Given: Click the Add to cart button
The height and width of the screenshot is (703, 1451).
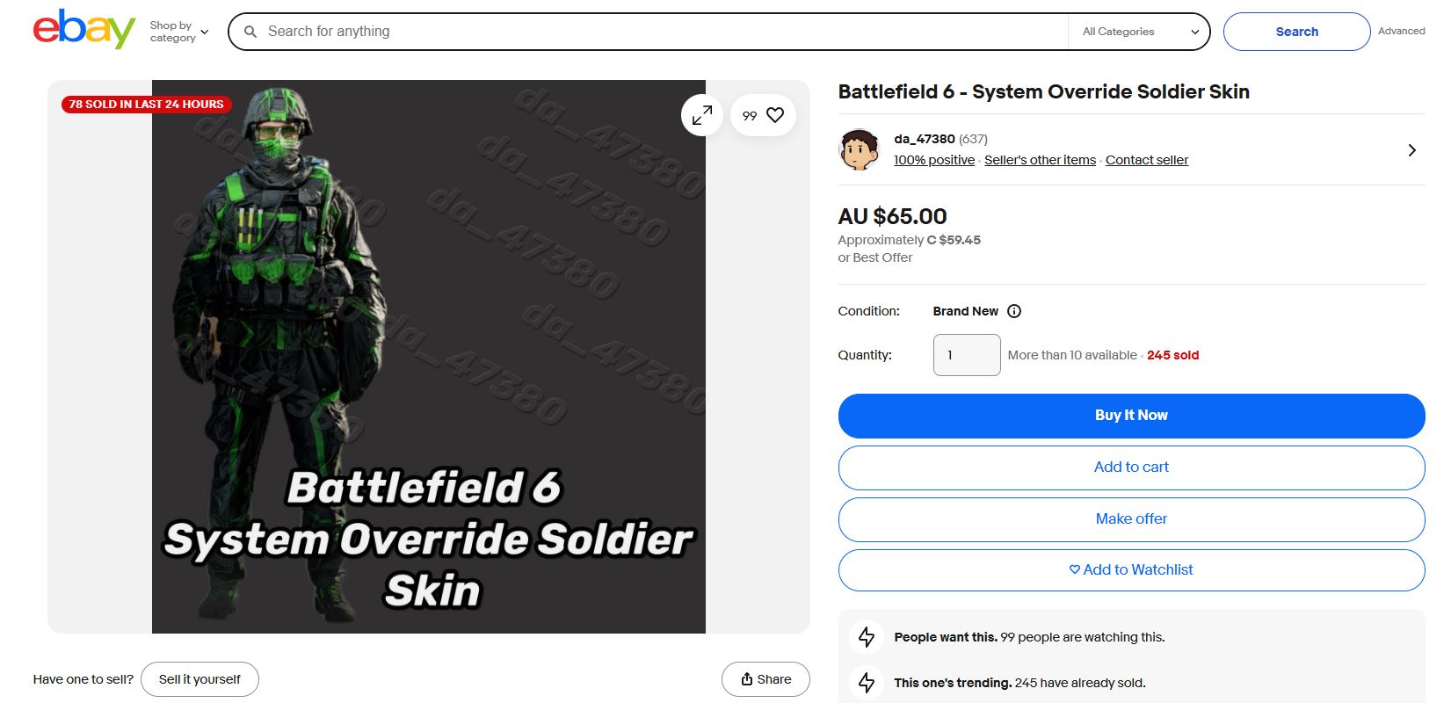Looking at the screenshot, I should click(1131, 467).
